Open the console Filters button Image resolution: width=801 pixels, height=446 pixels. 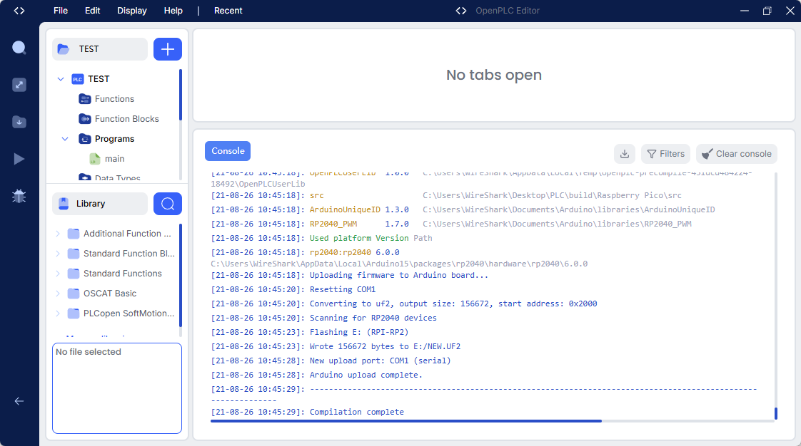(665, 154)
